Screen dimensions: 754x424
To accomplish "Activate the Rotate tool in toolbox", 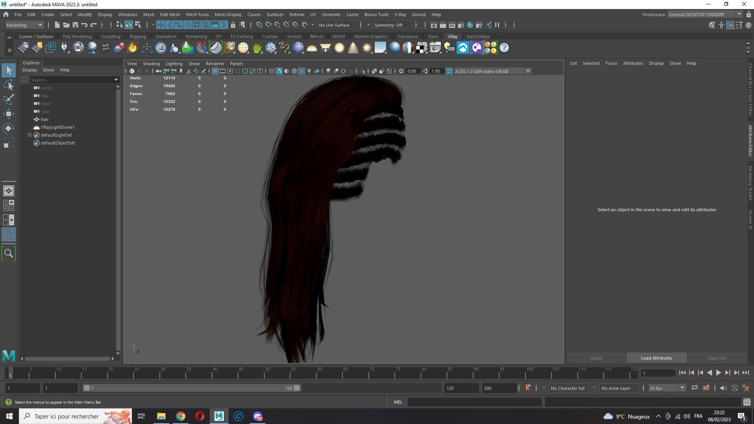I will pyautogui.click(x=9, y=128).
